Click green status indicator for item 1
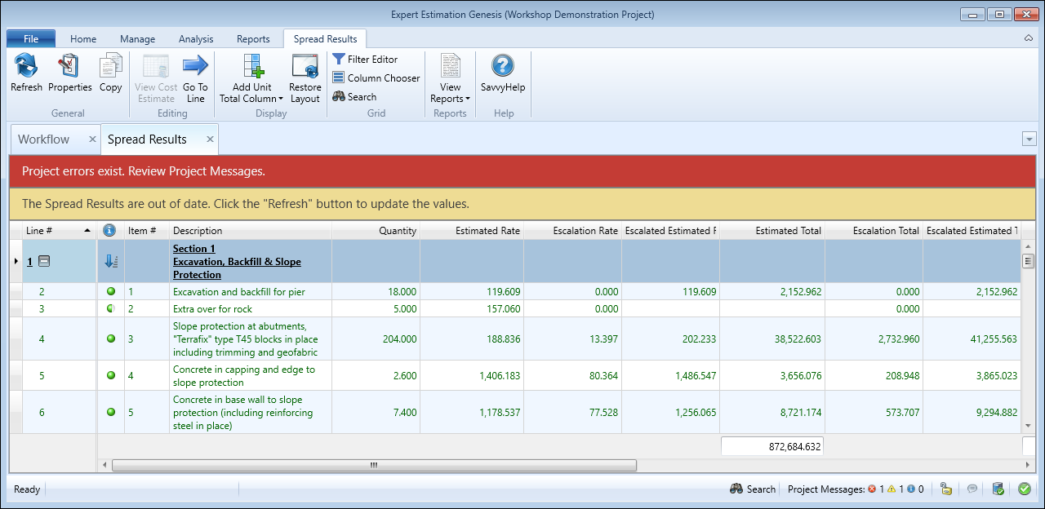 [111, 291]
